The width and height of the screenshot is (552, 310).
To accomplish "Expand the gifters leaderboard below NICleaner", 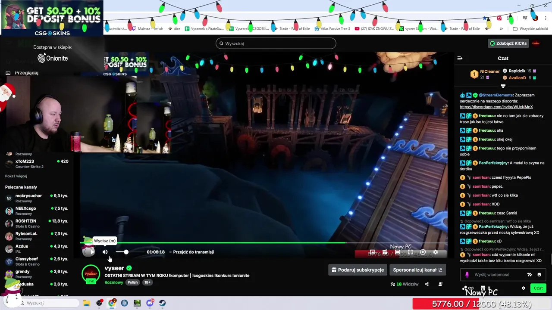I will pos(503,86).
